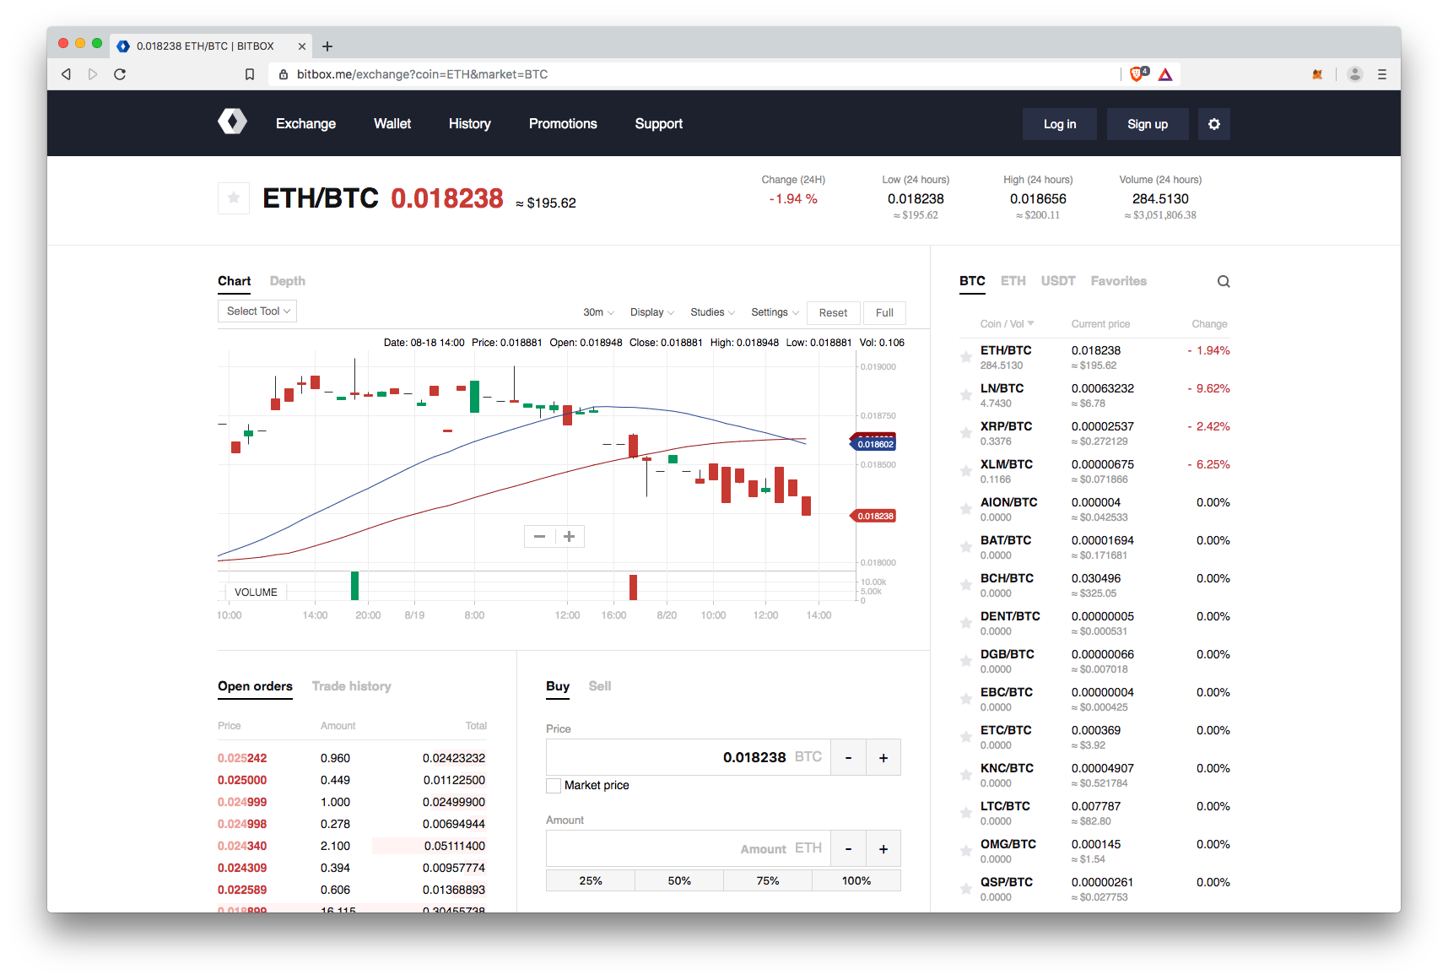The height and width of the screenshot is (980, 1448).
Task: Click the Bitbox logo icon
Action: click(x=232, y=122)
